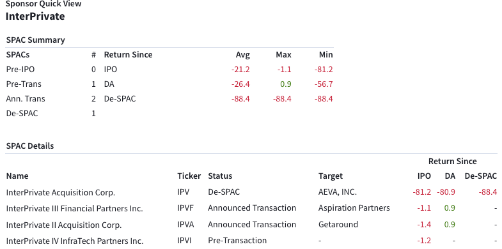Open the Aspiration Partners target
The height and width of the screenshot is (249, 502).
click(x=354, y=208)
